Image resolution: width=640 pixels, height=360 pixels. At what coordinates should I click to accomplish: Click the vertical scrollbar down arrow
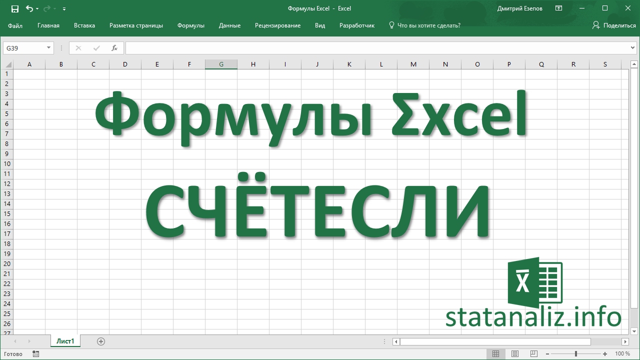pos(634,331)
